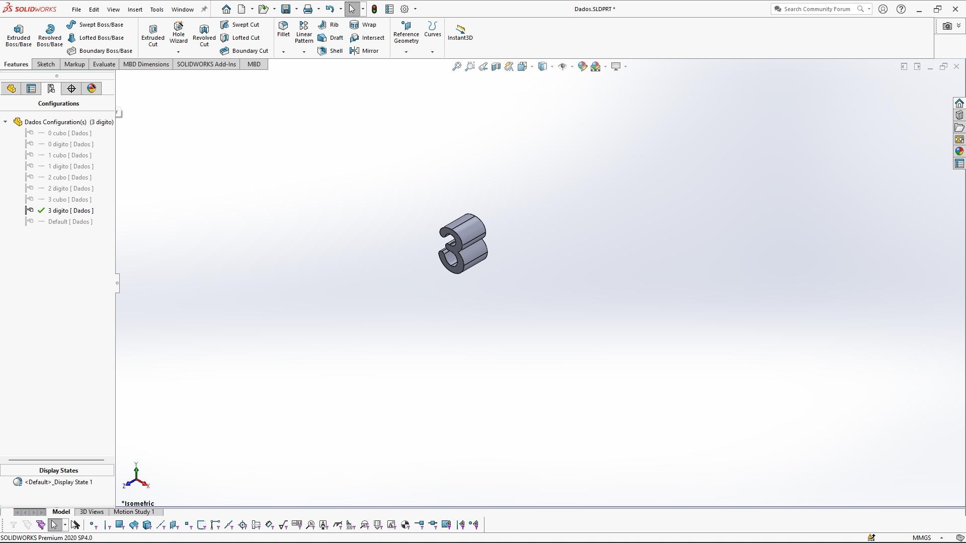Apply the Fillet tool

[x=283, y=29]
